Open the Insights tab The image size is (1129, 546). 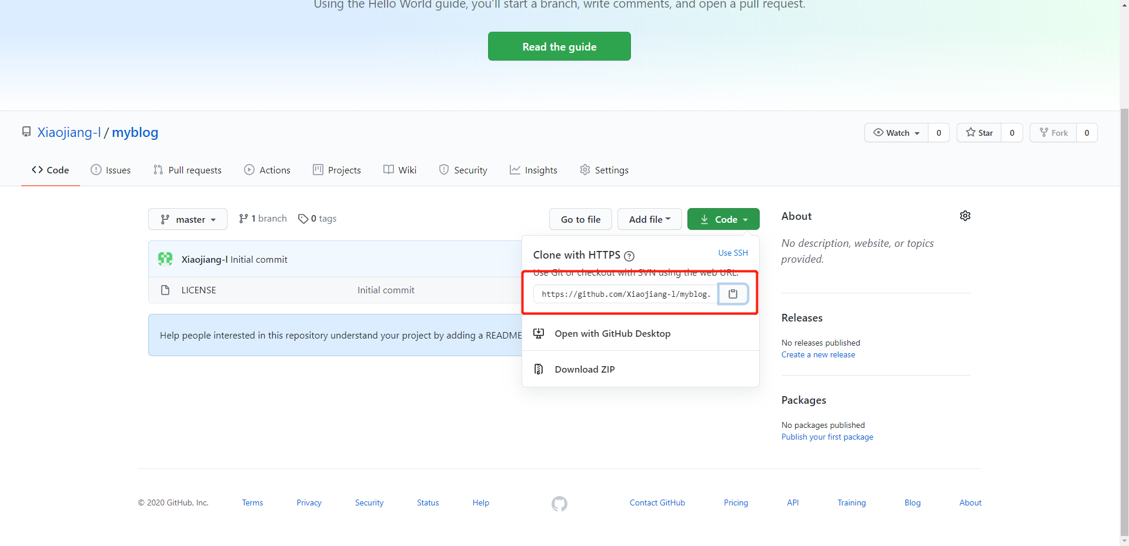(x=533, y=170)
